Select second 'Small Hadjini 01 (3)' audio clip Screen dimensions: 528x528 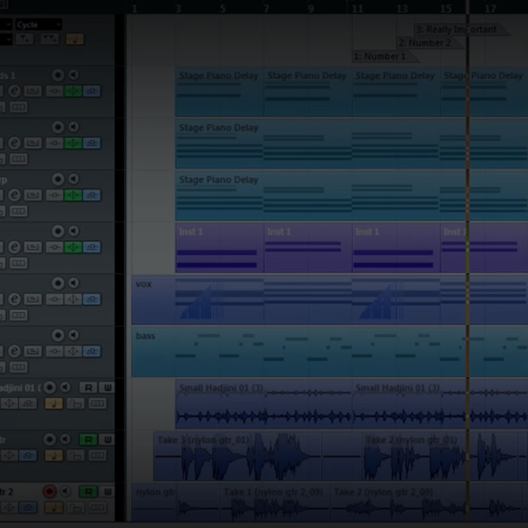pos(440,404)
